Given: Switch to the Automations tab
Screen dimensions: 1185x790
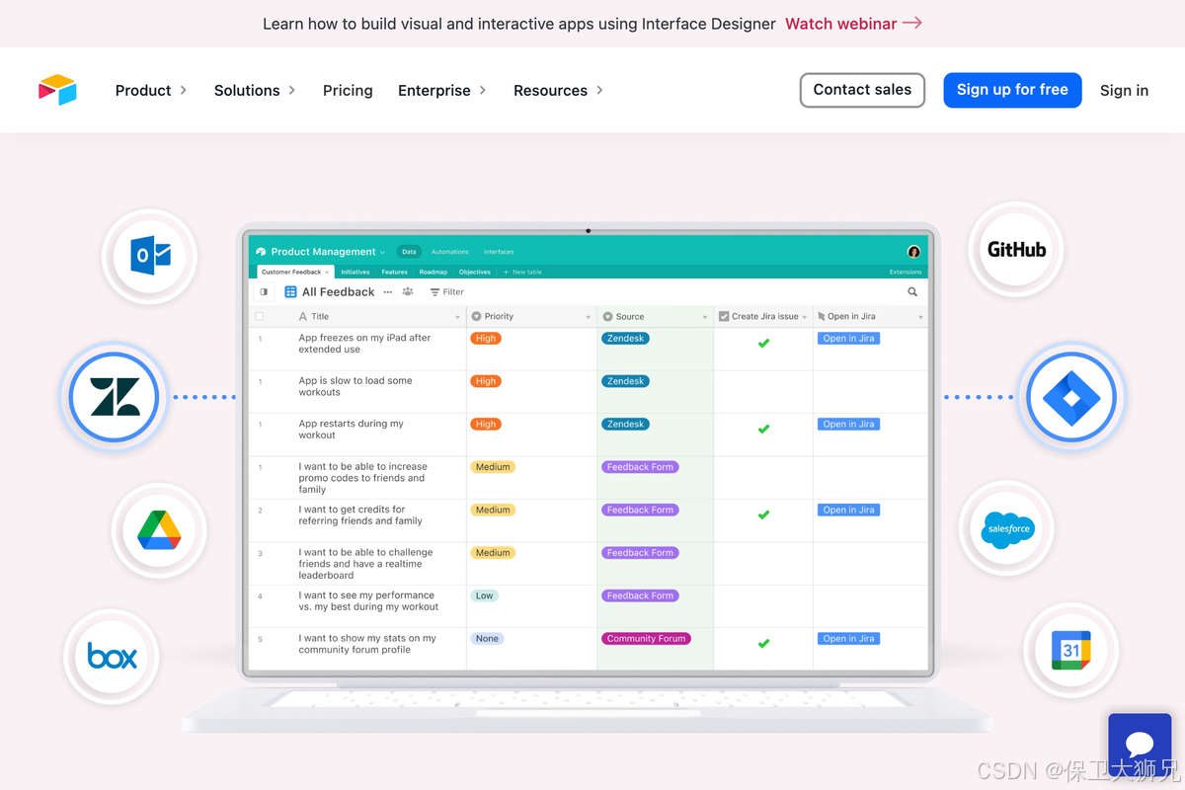Looking at the screenshot, I should point(449,252).
